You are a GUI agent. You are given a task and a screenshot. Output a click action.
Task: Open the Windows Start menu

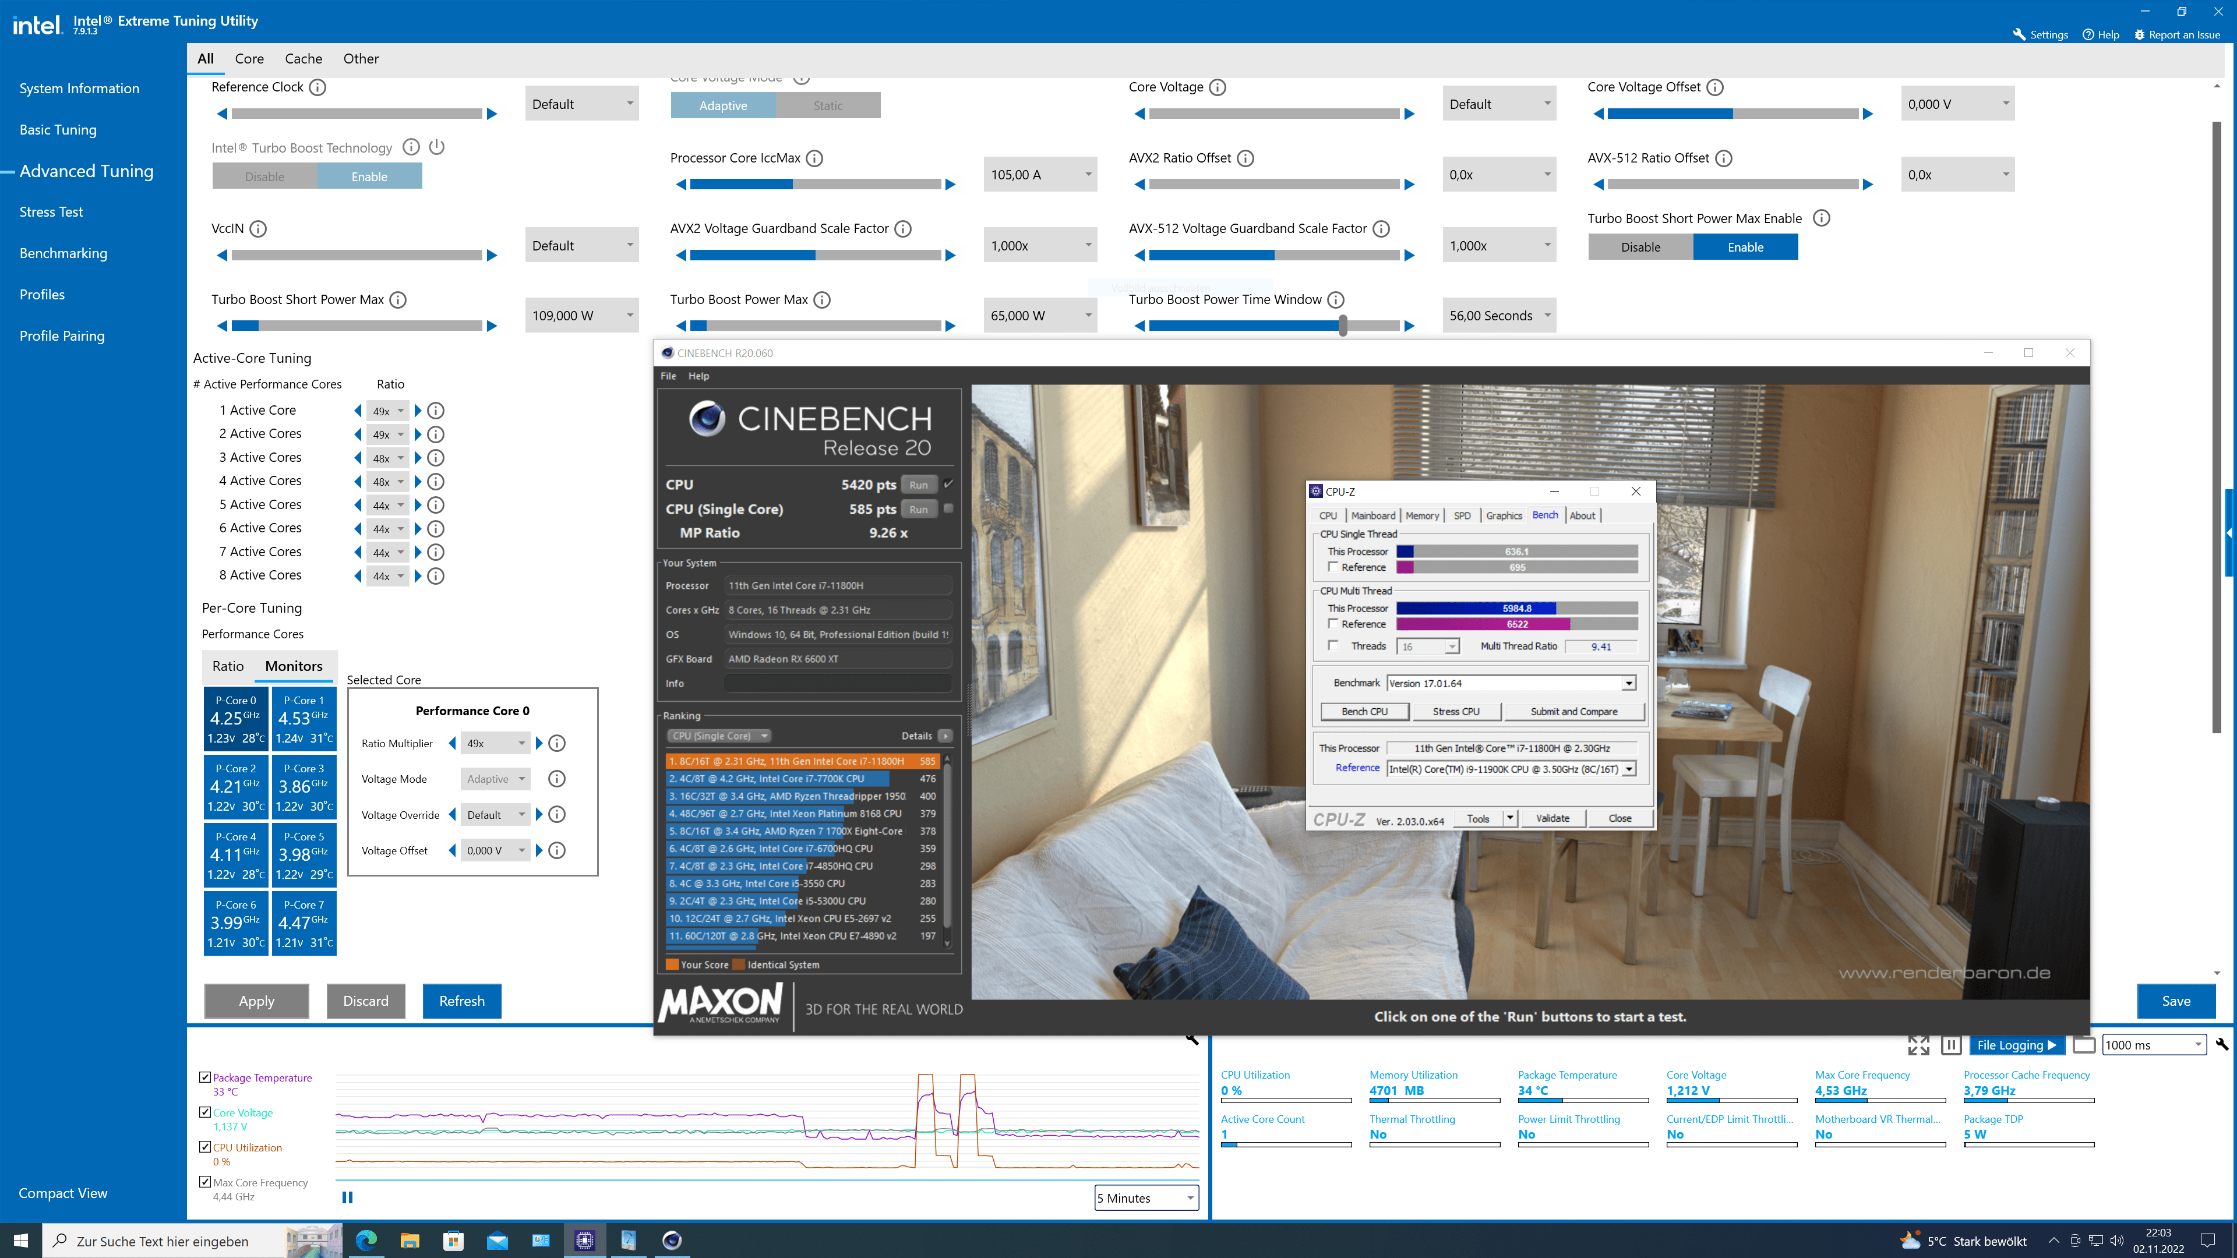[21, 1240]
